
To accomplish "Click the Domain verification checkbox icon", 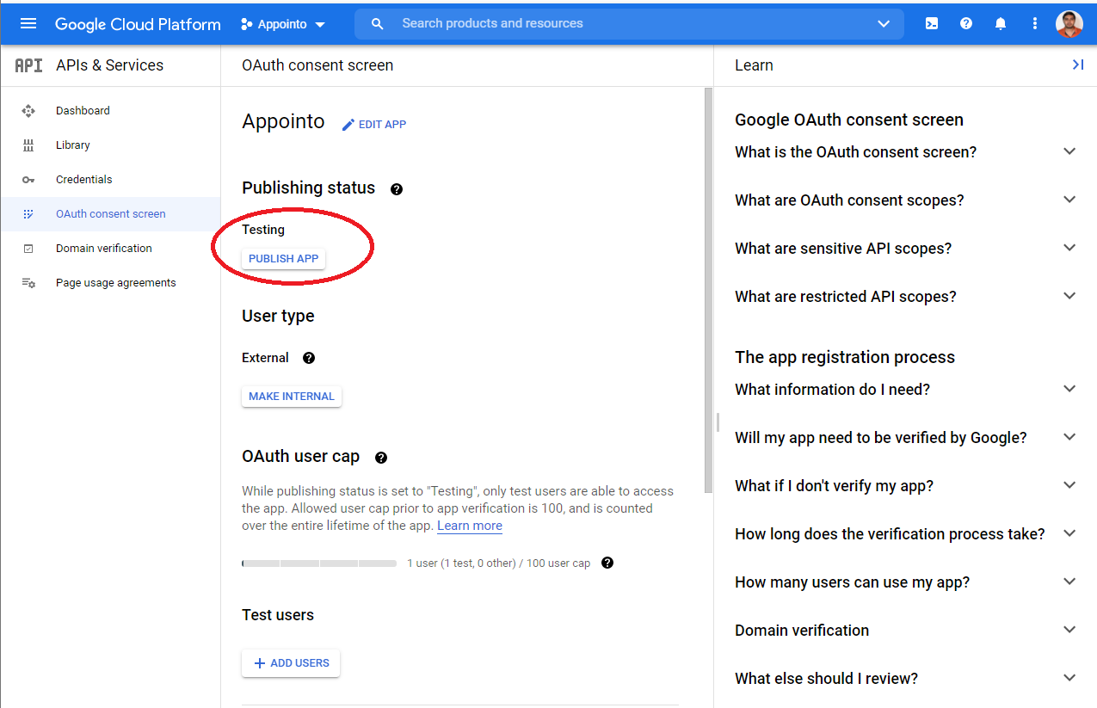I will point(28,249).
